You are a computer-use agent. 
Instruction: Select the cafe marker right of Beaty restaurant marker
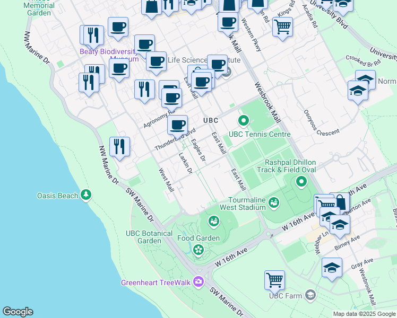[118, 28]
